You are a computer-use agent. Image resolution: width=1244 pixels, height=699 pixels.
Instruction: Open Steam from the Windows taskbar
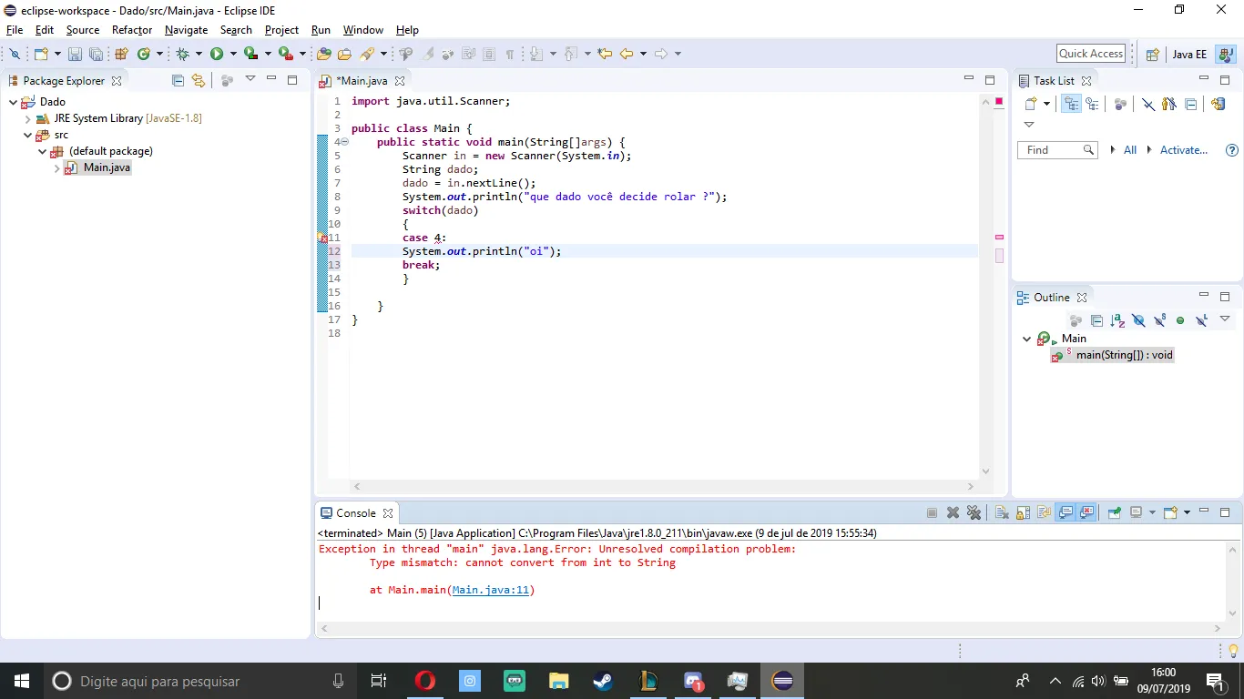[603, 681]
